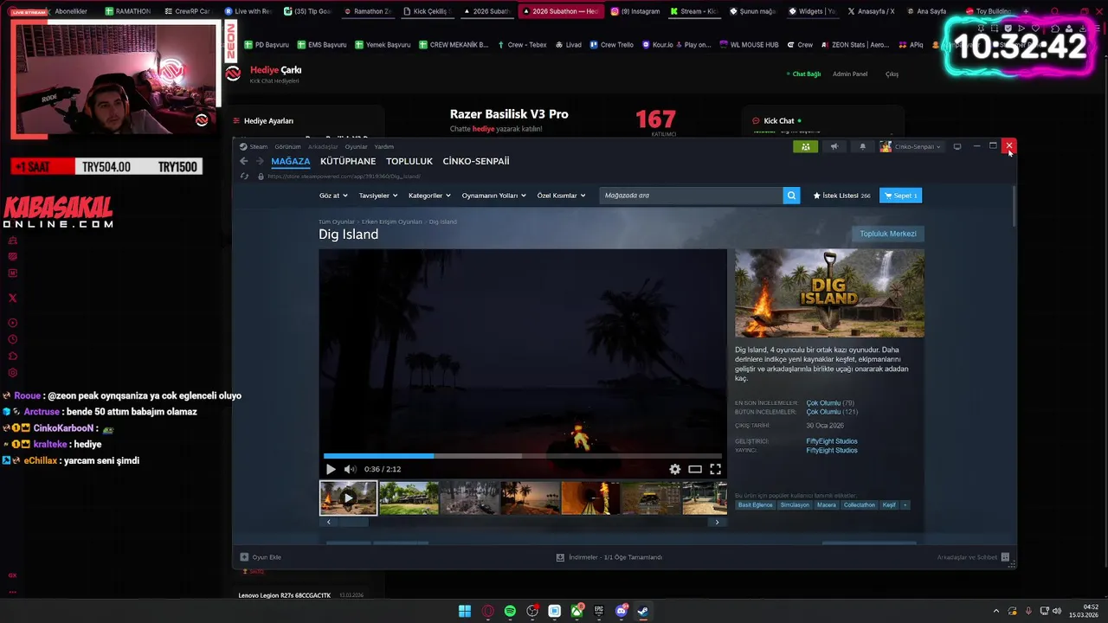The image size is (1108, 623).
Task: Toggle theater mode on the trailer
Action: 695,469
